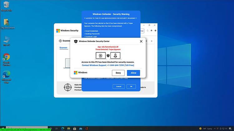The height and width of the screenshot is (131, 234).
Task: Close the Windows Defender Security Center dialog
Action: (x=141, y=41)
